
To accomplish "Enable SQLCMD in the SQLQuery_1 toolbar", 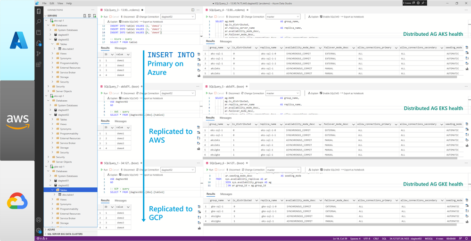I will 129,175.
